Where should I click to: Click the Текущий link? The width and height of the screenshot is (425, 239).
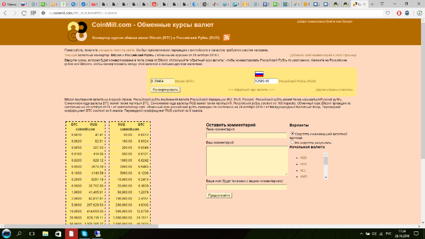71,55
